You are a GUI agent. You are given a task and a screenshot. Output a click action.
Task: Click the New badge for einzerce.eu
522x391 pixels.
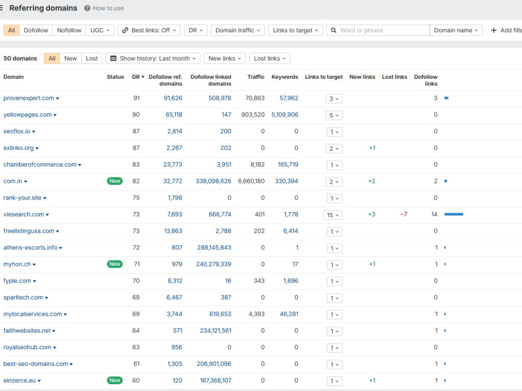(115, 381)
